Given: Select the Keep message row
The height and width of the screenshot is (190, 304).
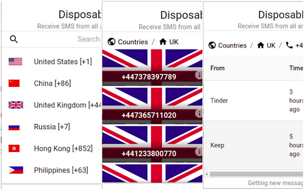Looking at the screenshot, I should click(247, 145).
